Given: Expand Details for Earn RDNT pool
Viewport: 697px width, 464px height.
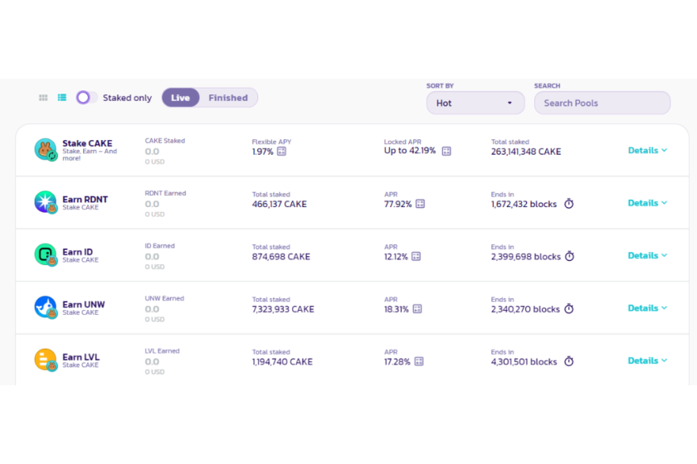Looking at the screenshot, I should click(647, 203).
